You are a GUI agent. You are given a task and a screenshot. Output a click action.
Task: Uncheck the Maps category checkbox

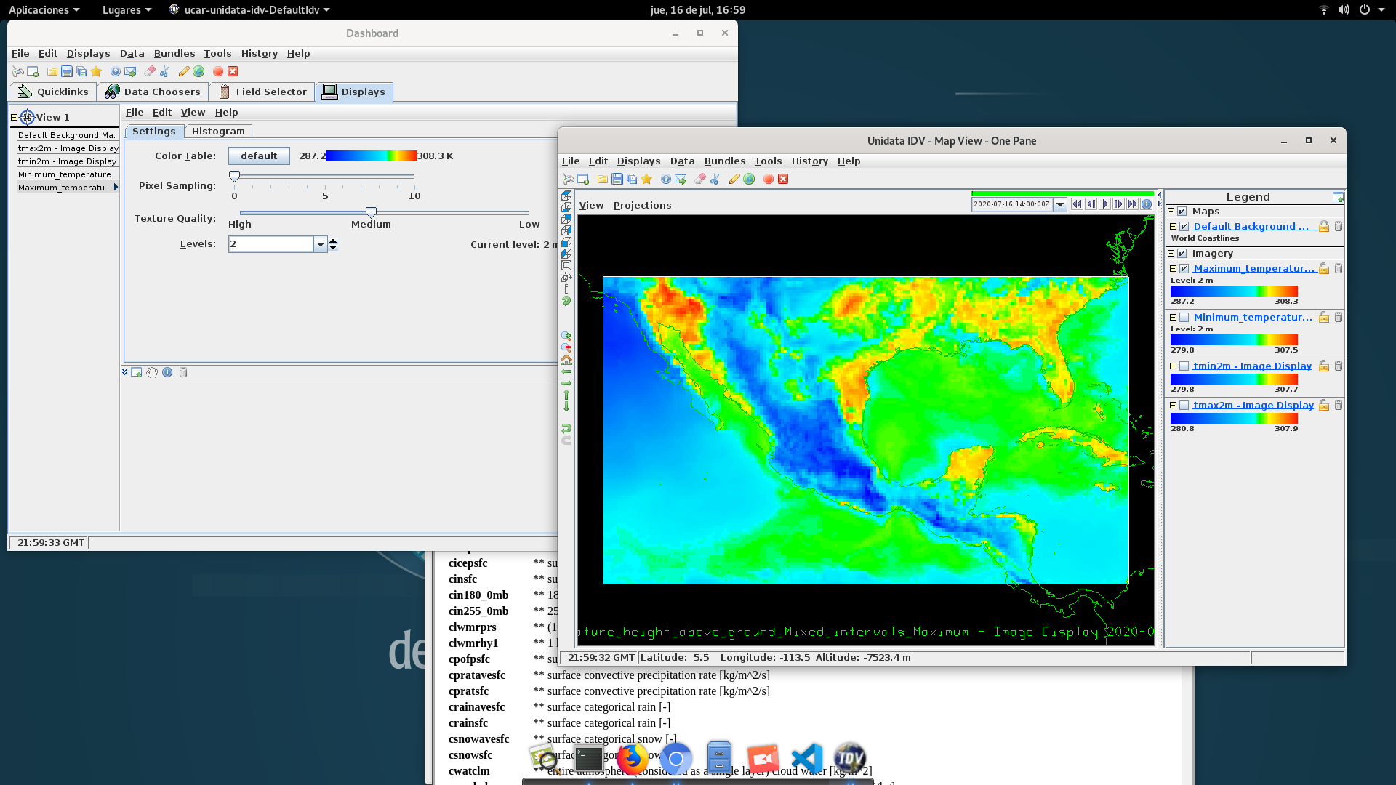click(x=1182, y=211)
